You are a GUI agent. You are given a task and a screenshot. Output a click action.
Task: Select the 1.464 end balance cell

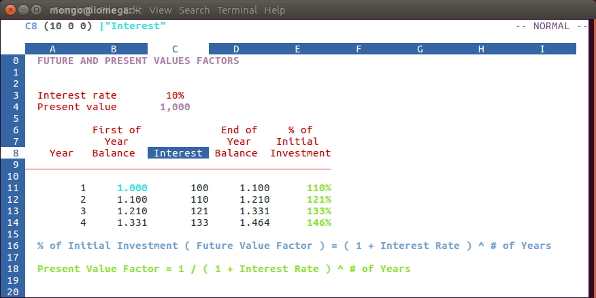coord(254,222)
